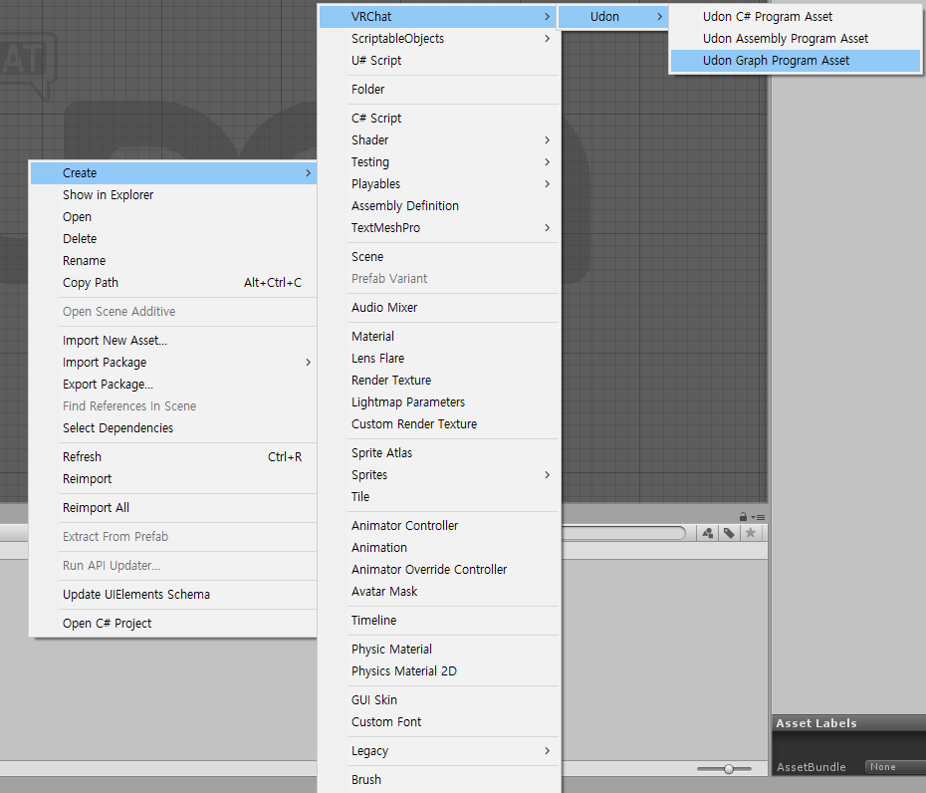Screen dimensions: 926x793
Task: Create a new Folder
Action: coord(437,90)
